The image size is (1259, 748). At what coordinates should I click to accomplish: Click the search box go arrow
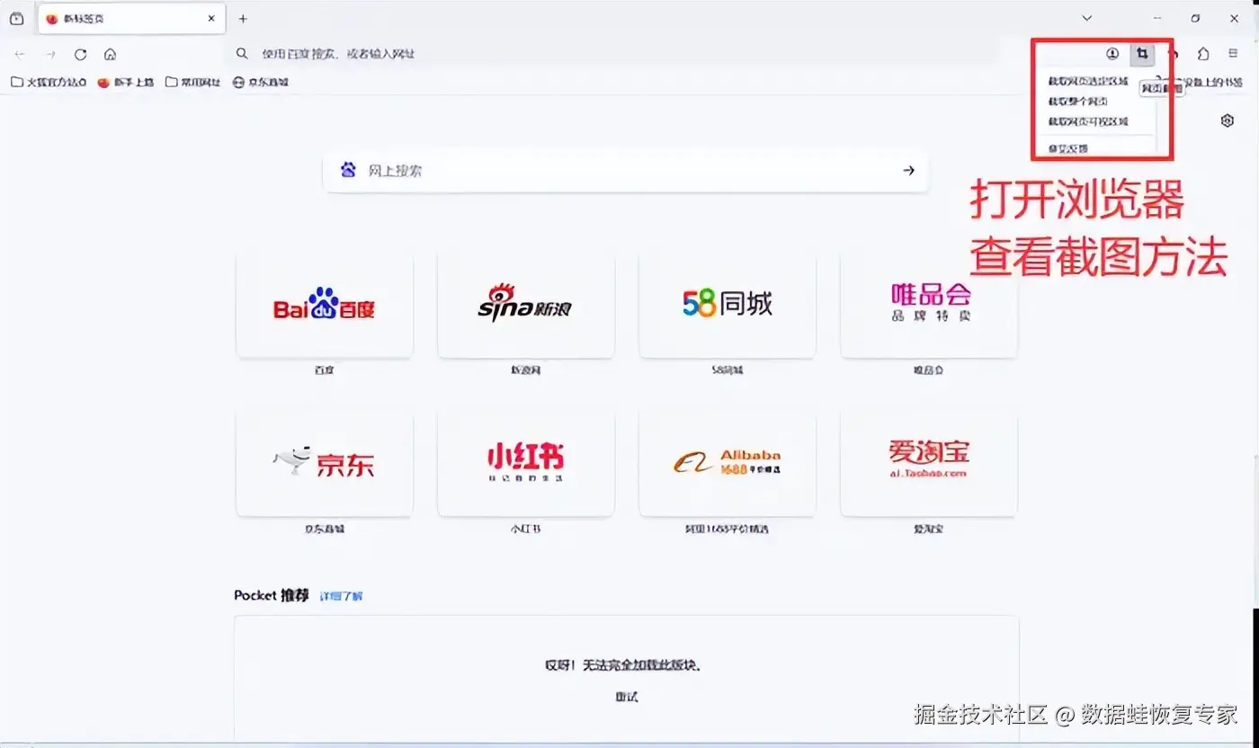click(x=909, y=170)
